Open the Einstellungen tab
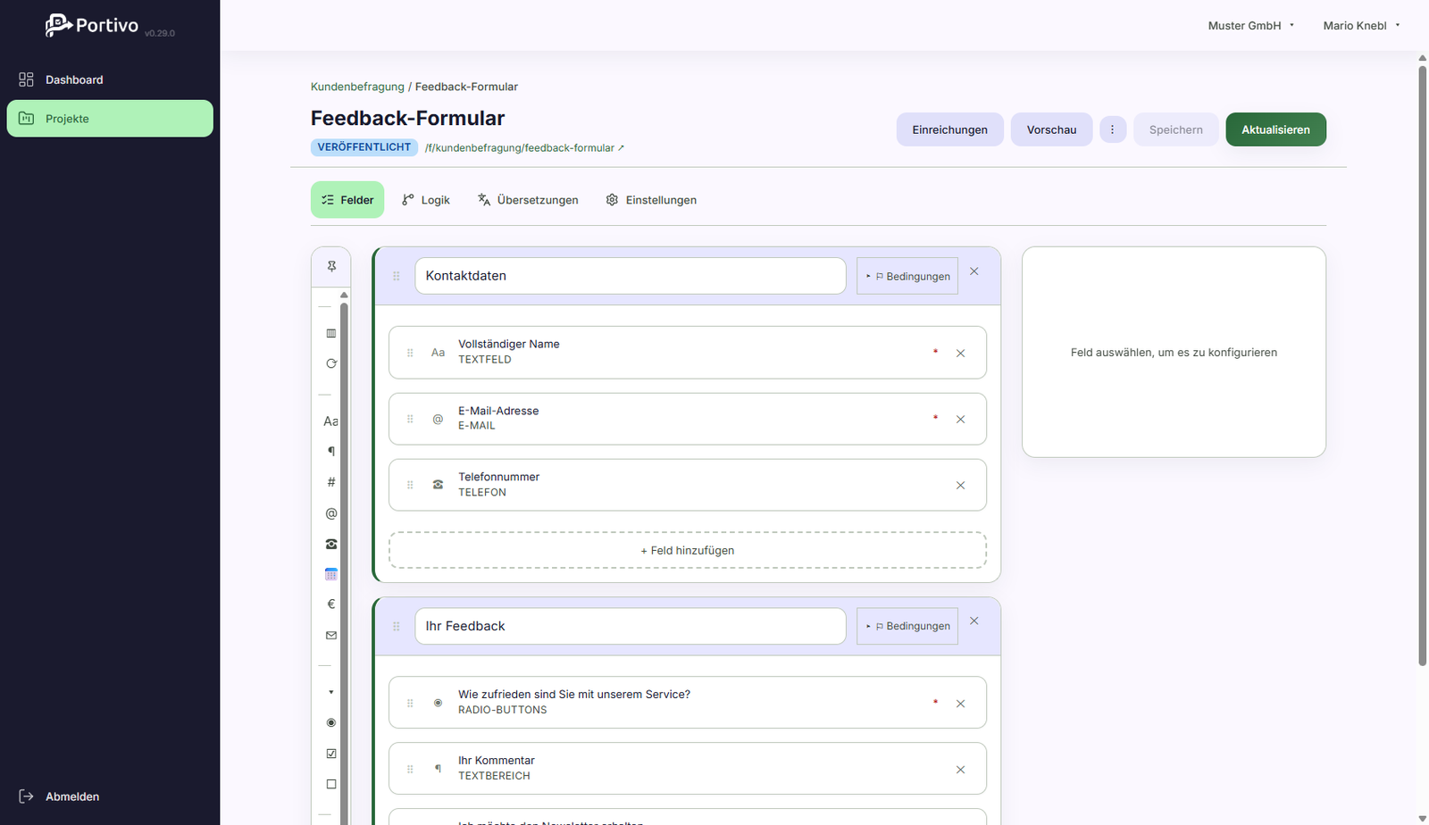The height and width of the screenshot is (825, 1429). tap(651, 200)
